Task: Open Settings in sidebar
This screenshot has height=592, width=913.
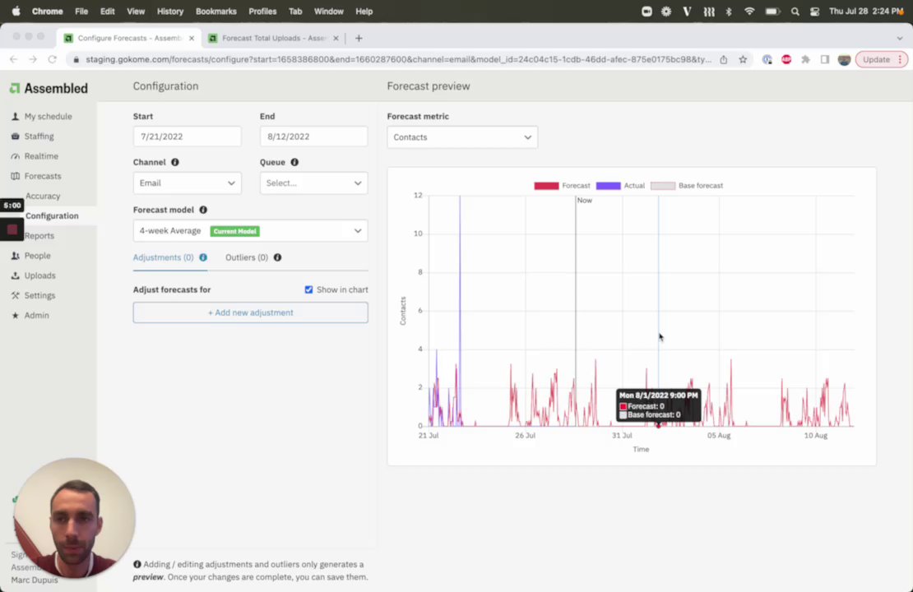Action: 33,295
